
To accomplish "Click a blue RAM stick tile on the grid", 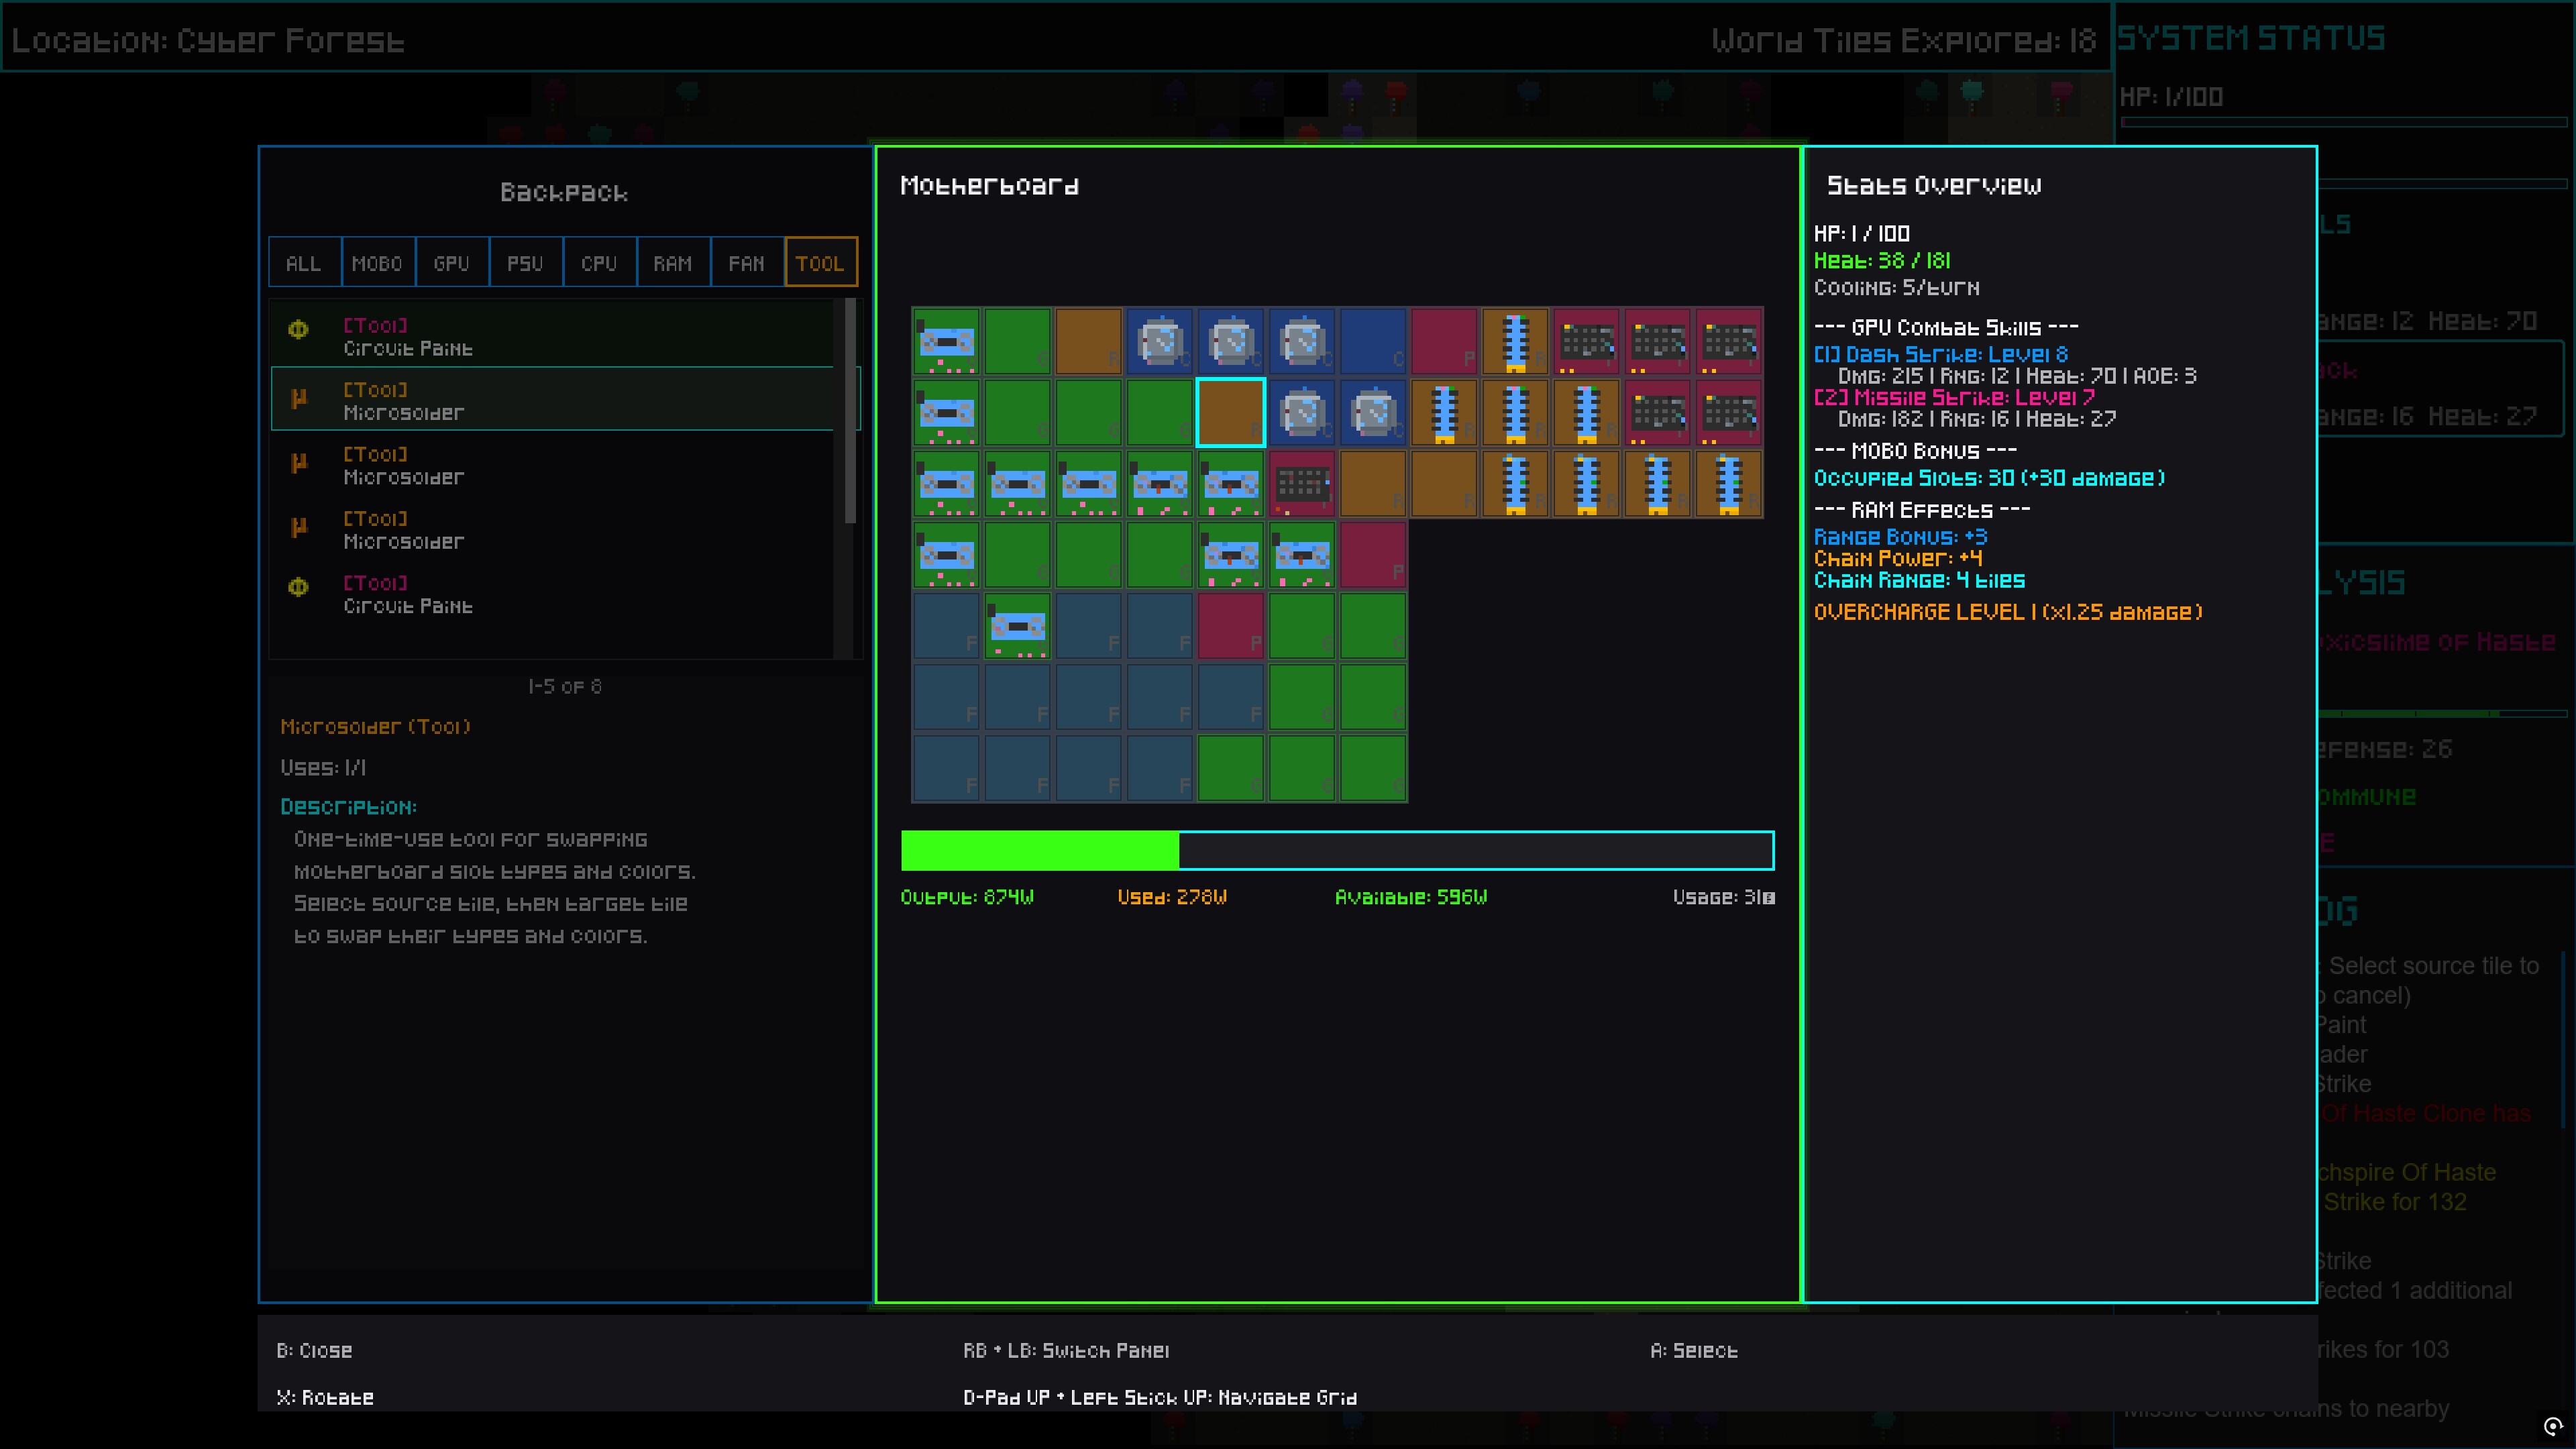I will tap(1516, 340).
